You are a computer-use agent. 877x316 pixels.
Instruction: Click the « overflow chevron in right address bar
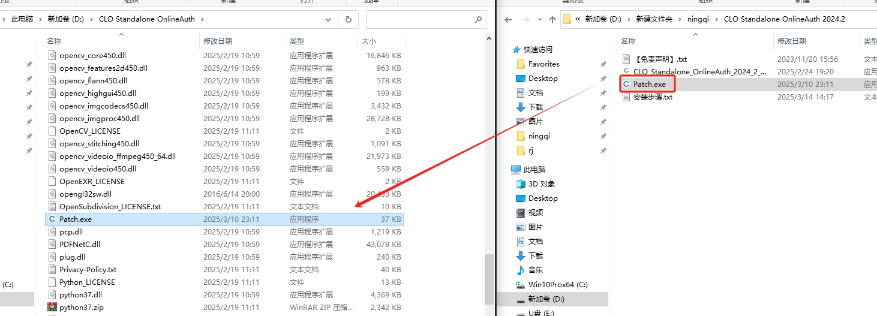click(x=578, y=19)
